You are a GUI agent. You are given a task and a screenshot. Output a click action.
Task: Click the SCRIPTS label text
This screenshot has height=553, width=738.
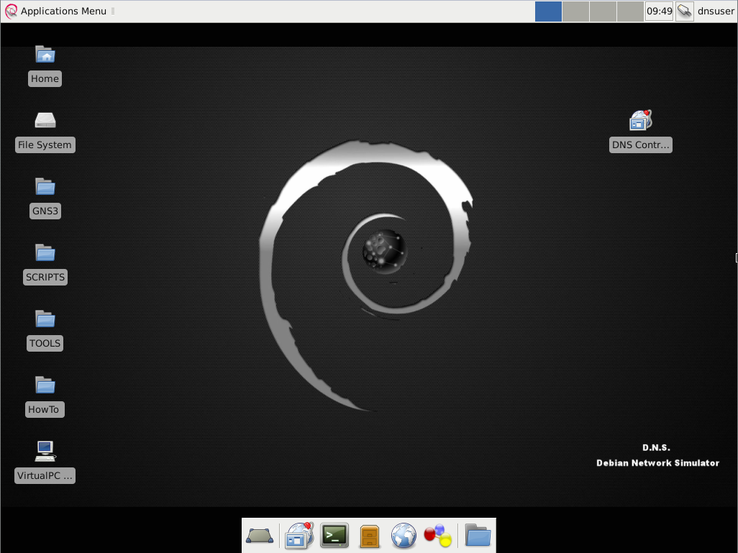point(45,277)
